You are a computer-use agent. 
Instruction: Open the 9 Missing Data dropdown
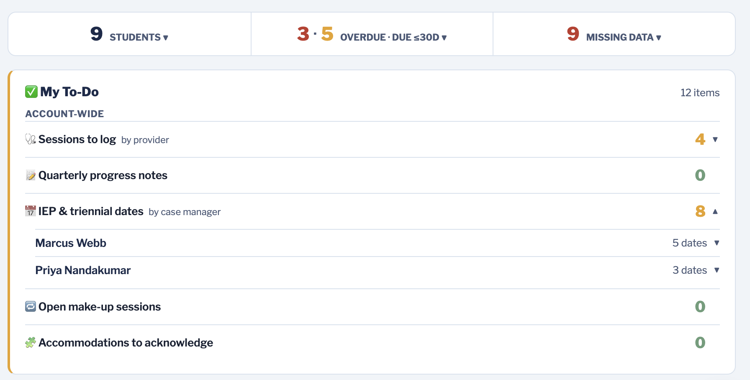[x=614, y=34]
